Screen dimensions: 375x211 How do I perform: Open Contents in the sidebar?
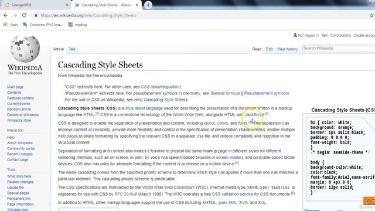[x=14, y=93]
